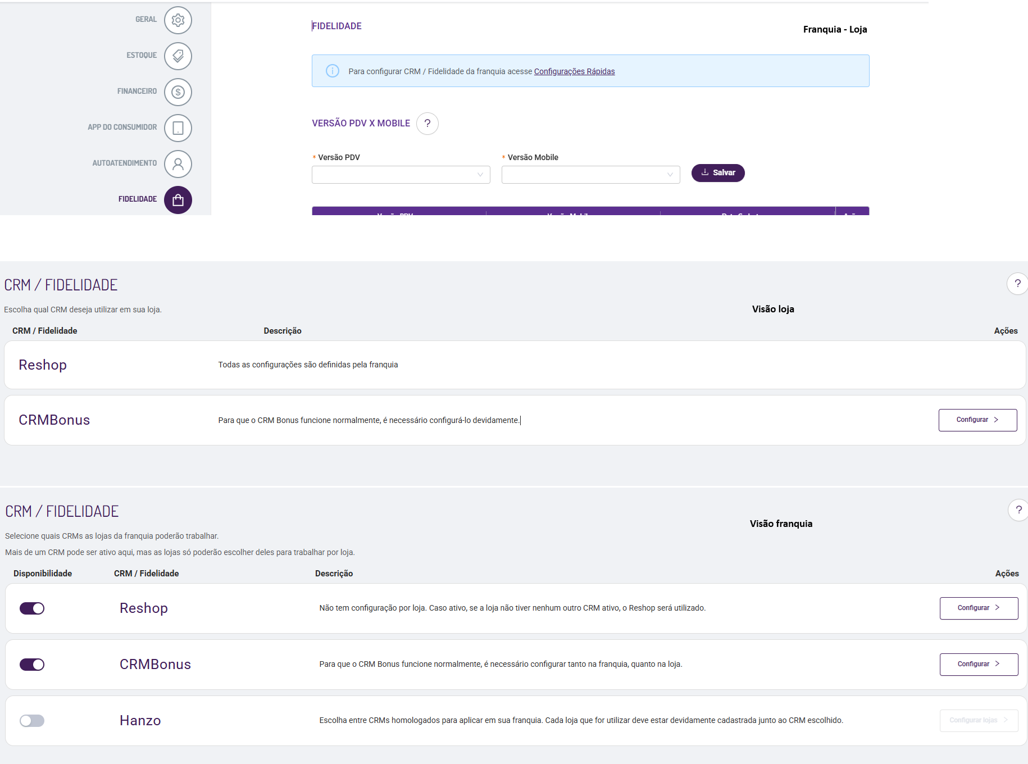Click Configurar lojas for Hanzo
Screen dimensions: 1028x764
(979, 721)
